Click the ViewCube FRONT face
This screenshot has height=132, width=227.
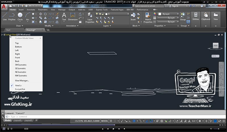click(x=216, y=46)
